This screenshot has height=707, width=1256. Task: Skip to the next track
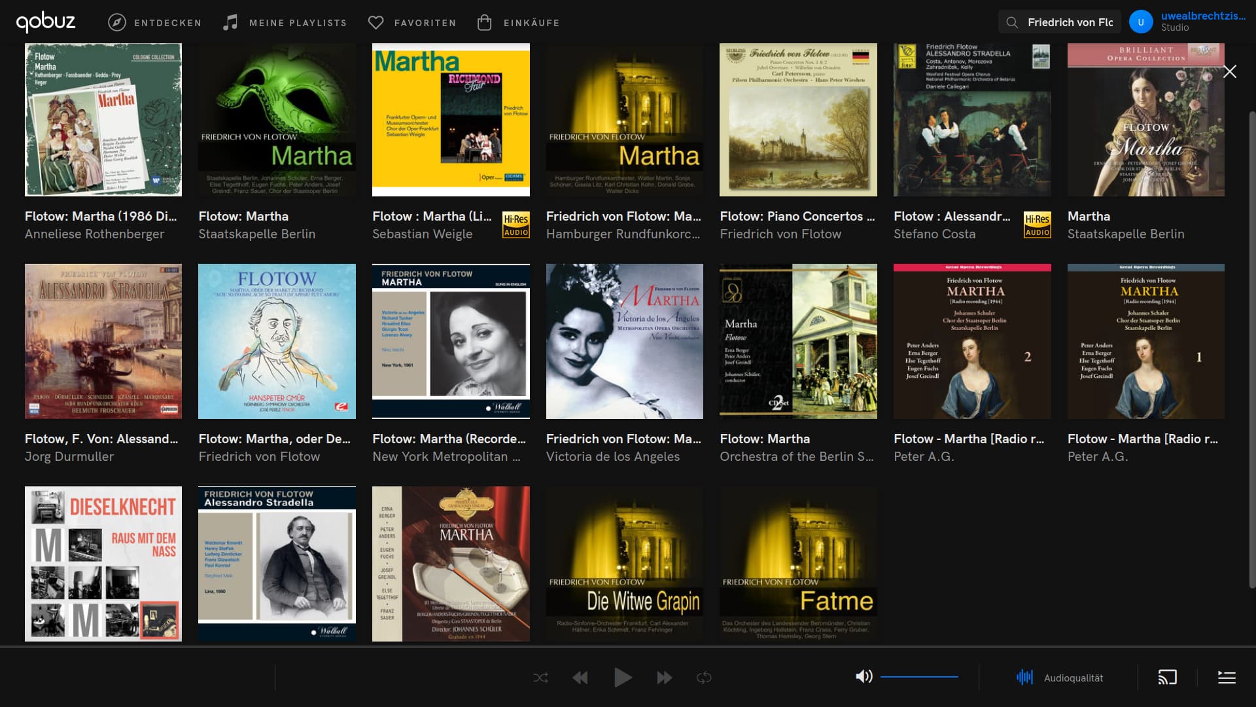pos(664,678)
